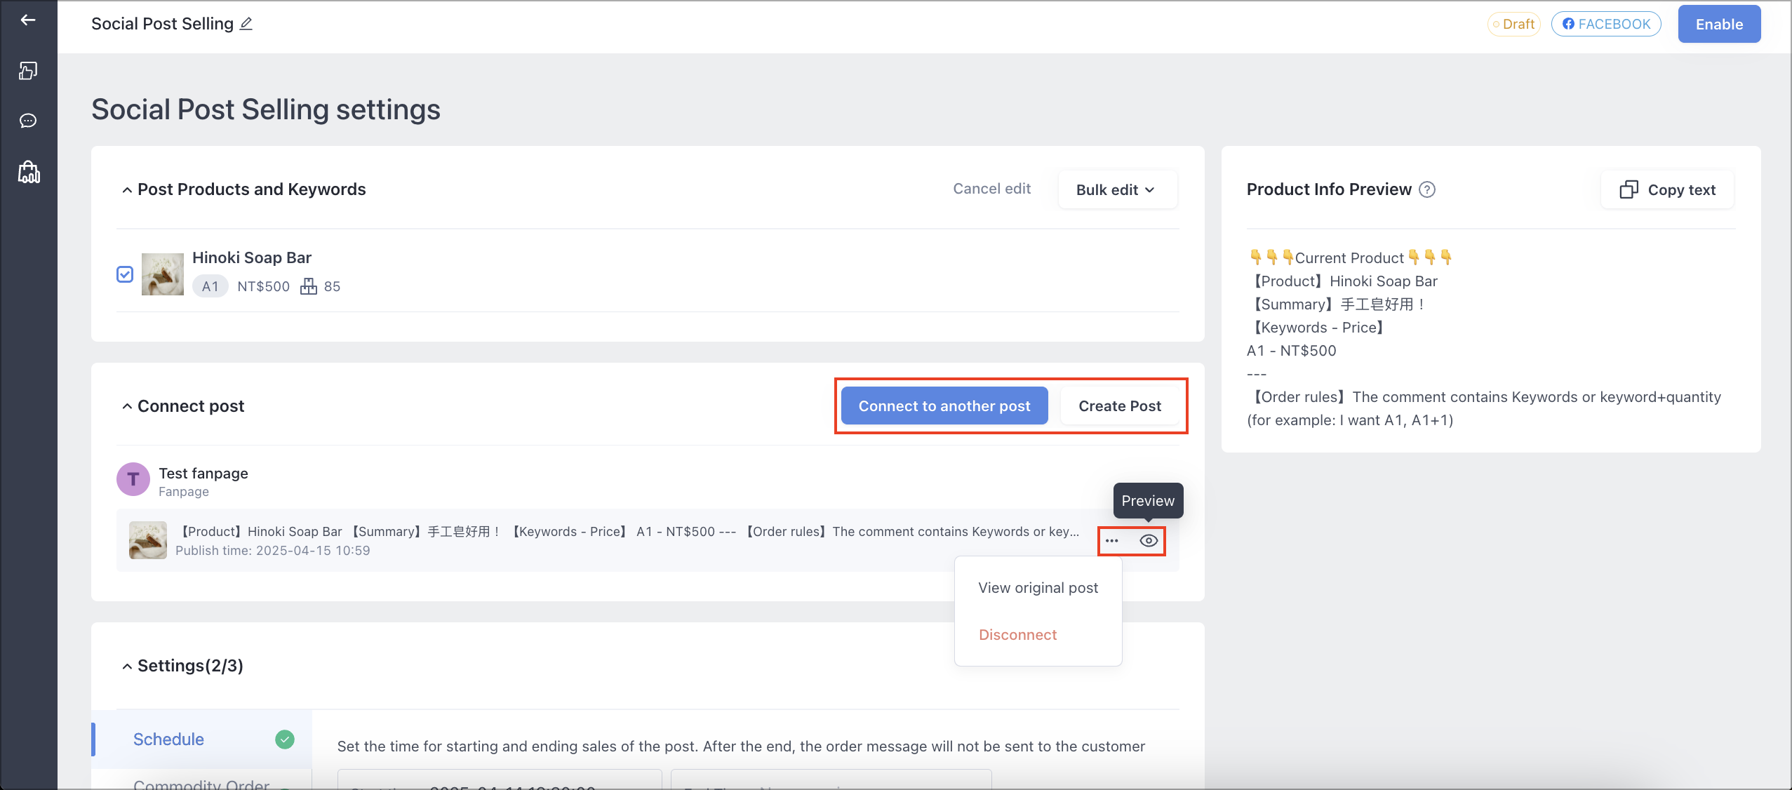Click the eye Preview icon on post
Image resolution: width=1792 pixels, height=790 pixels.
coord(1149,541)
